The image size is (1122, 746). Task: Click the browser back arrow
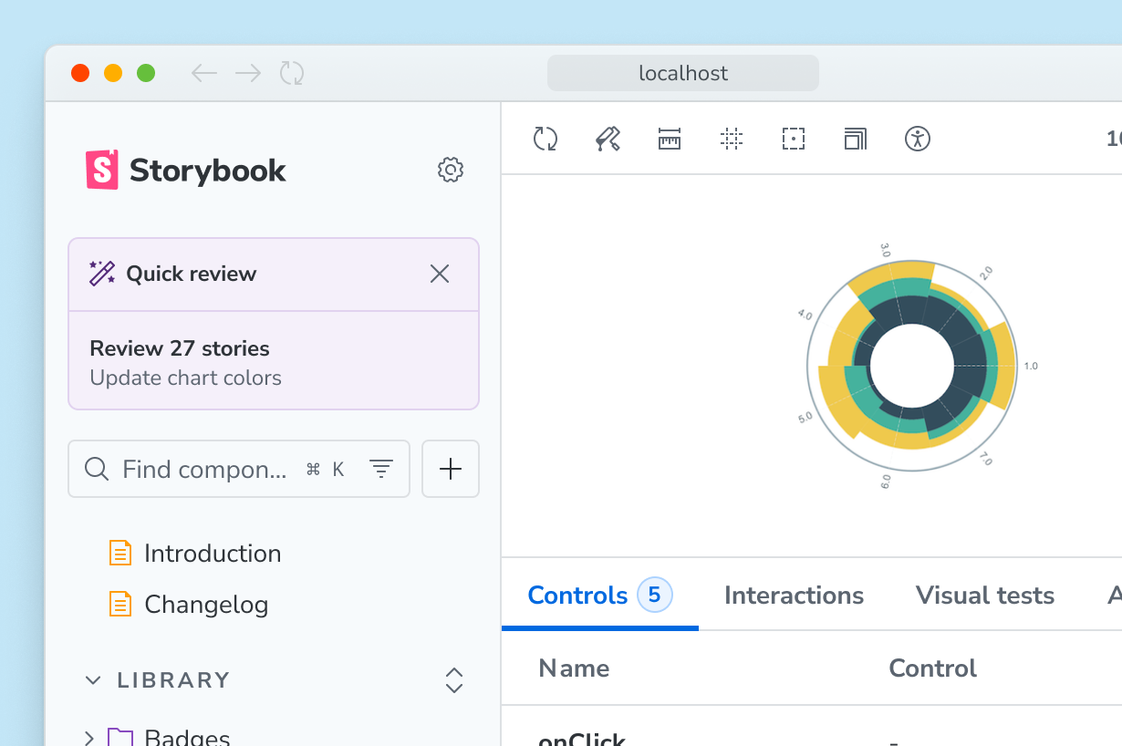pos(204,73)
